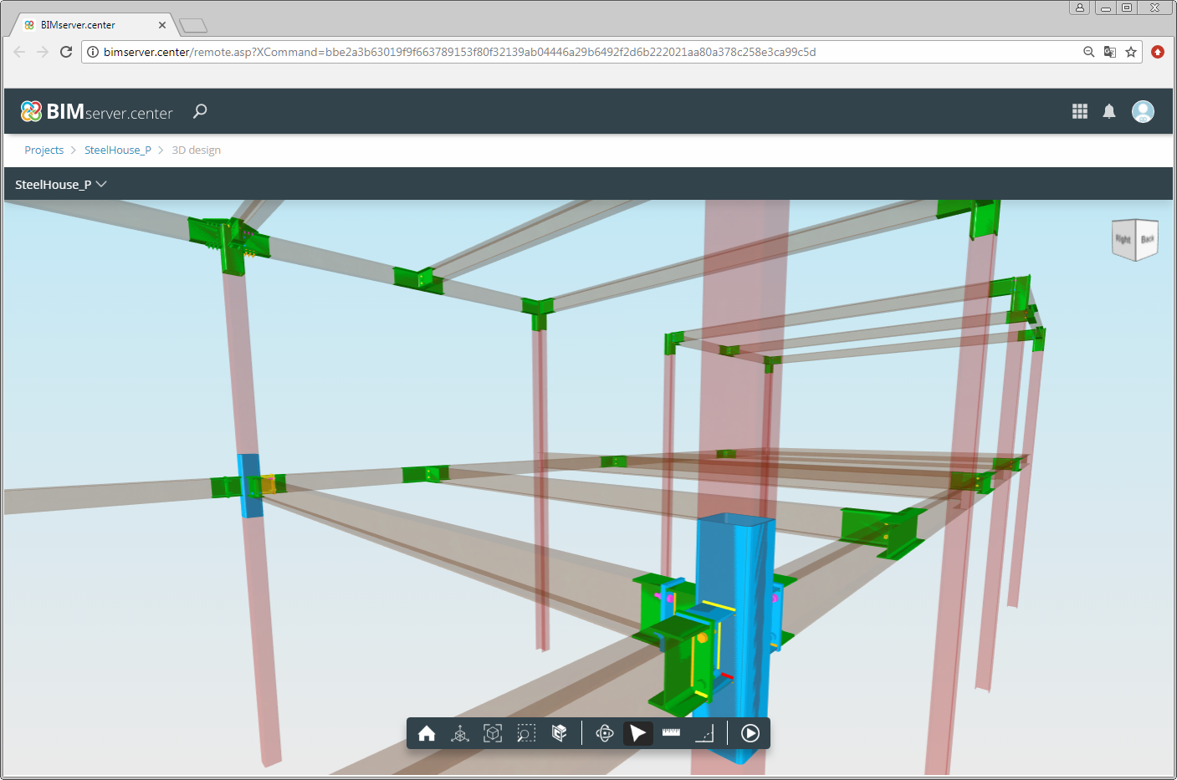Open the section cut box tool
This screenshot has width=1177, height=780.
coord(560,733)
